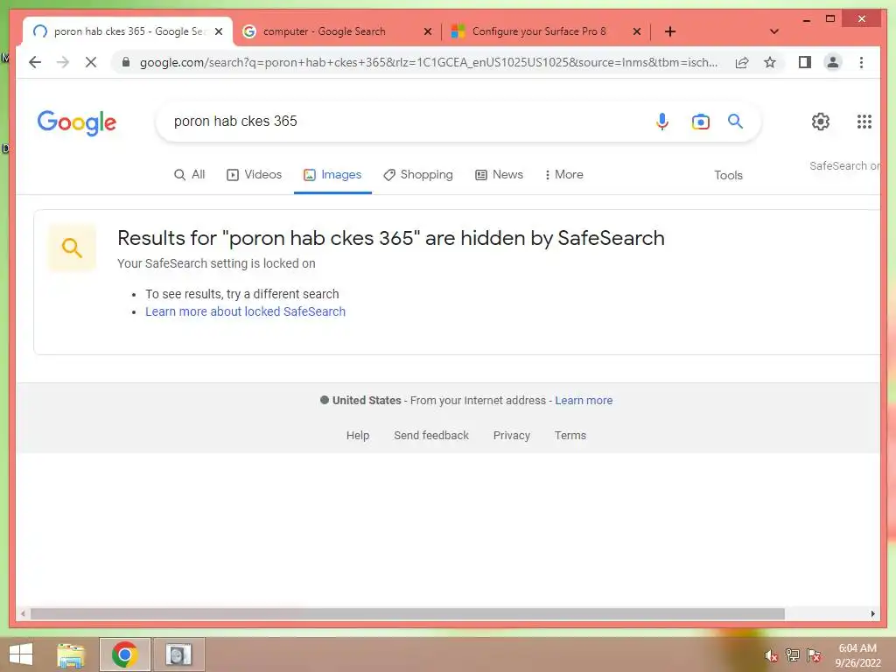Open the tab search dropdown chevron
The image size is (896, 672).
point(774,31)
